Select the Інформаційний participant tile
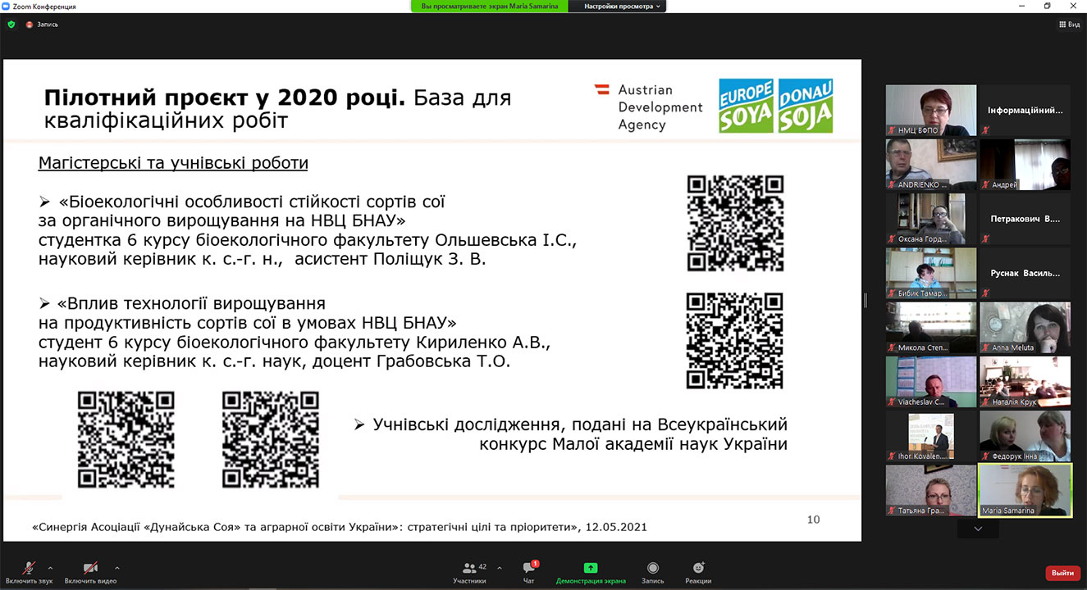This screenshot has width=1087, height=590. click(x=1025, y=110)
